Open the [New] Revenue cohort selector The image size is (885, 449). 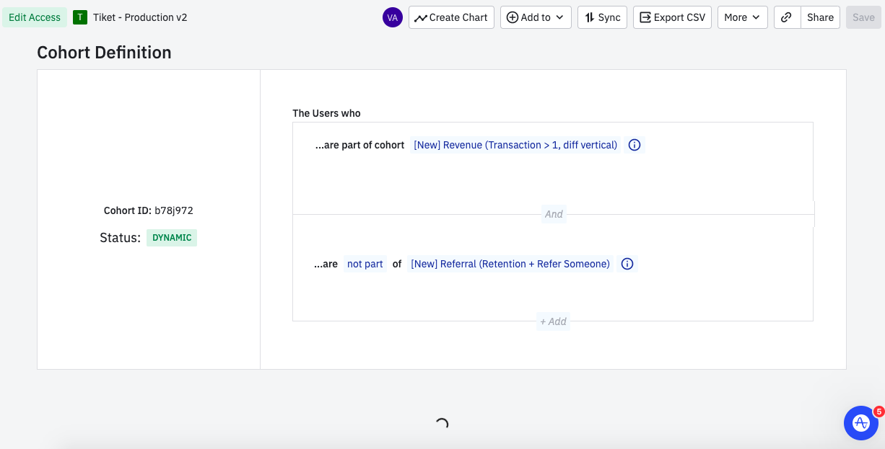click(515, 145)
